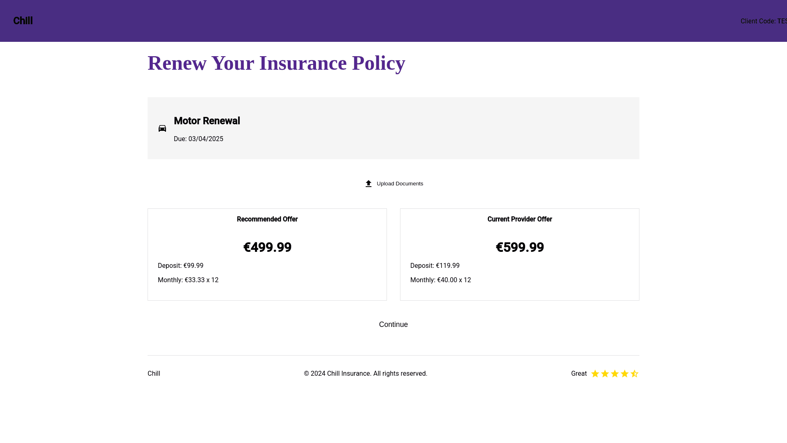787x443 pixels.
Task: Click the Chill link in footer
Action: pyautogui.click(x=154, y=374)
